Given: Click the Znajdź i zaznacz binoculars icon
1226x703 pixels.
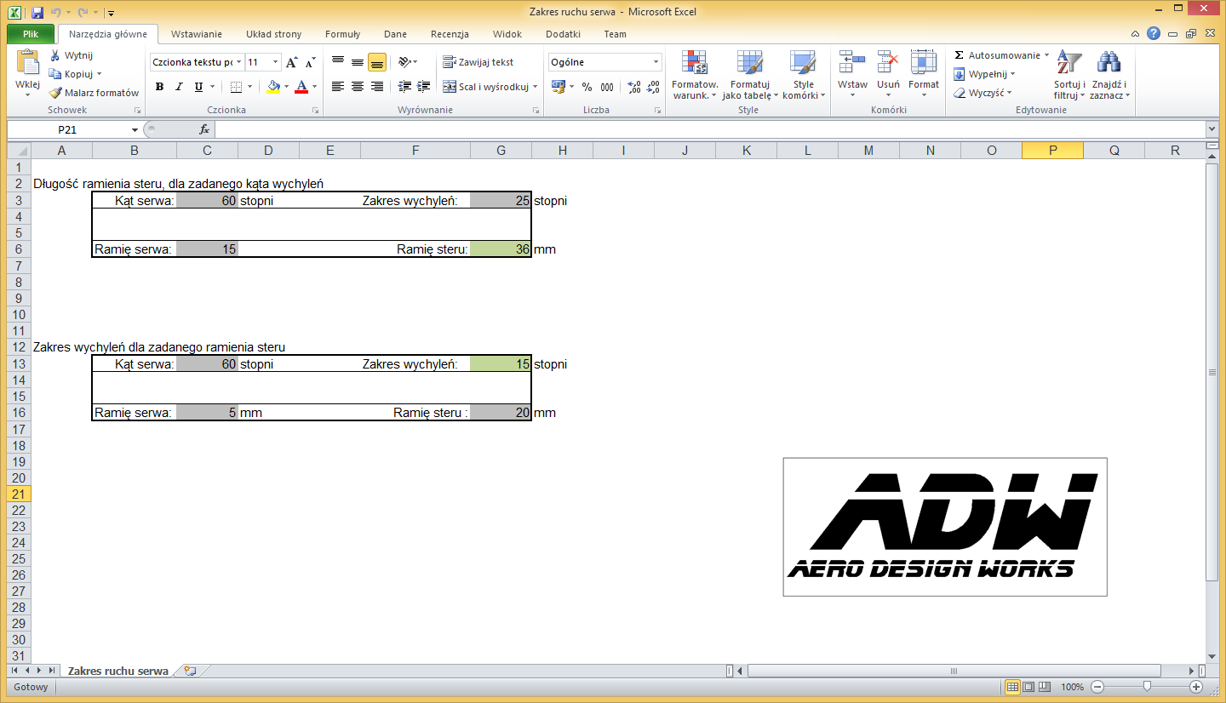Looking at the screenshot, I should pos(1109,64).
